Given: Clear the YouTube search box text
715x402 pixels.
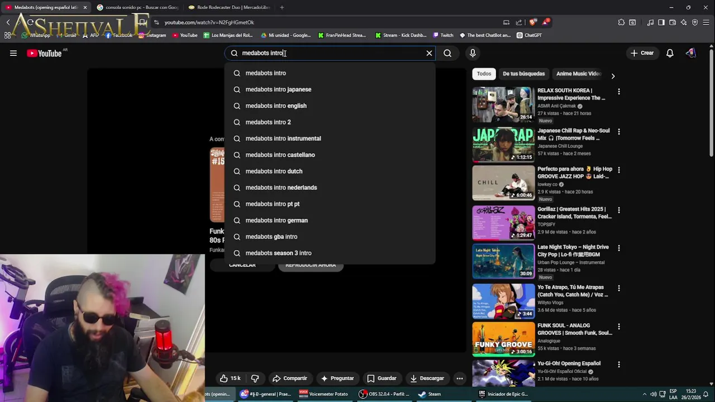Looking at the screenshot, I should pos(429,53).
